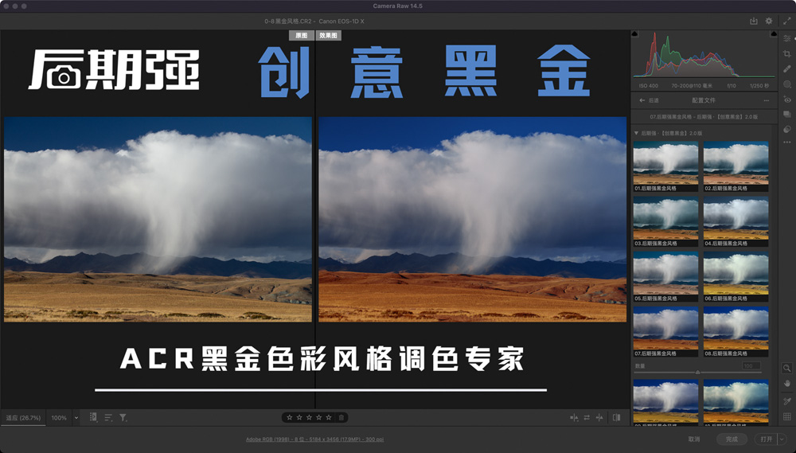Switch zoom to 100%
The height and width of the screenshot is (453, 796).
(x=59, y=418)
